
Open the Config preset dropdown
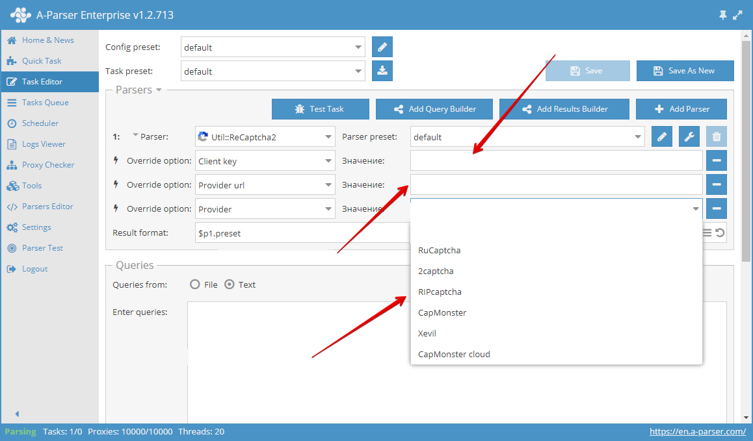click(272, 47)
